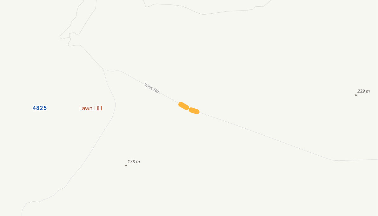Image resolution: width=378 pixels, height=216 pixels.
Task: Click the 239 m peak triangle marker
Action: [x=356, y=95]
